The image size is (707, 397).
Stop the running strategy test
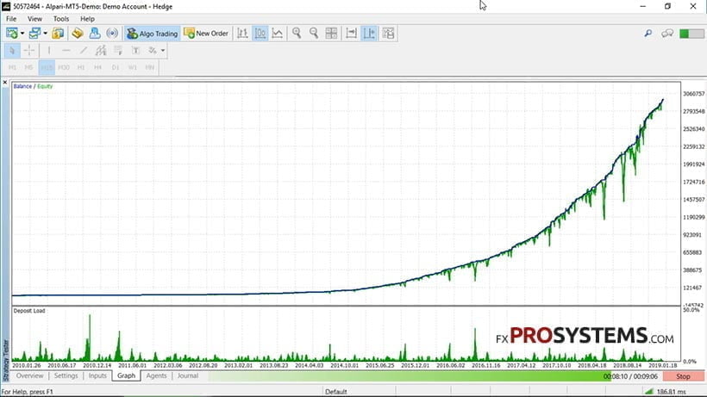[683, 376]
